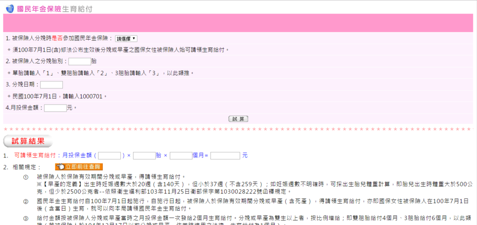
Task: Click the 立即前往查詢 orange button
Action: pyautogui.click(x=79, y=167)
